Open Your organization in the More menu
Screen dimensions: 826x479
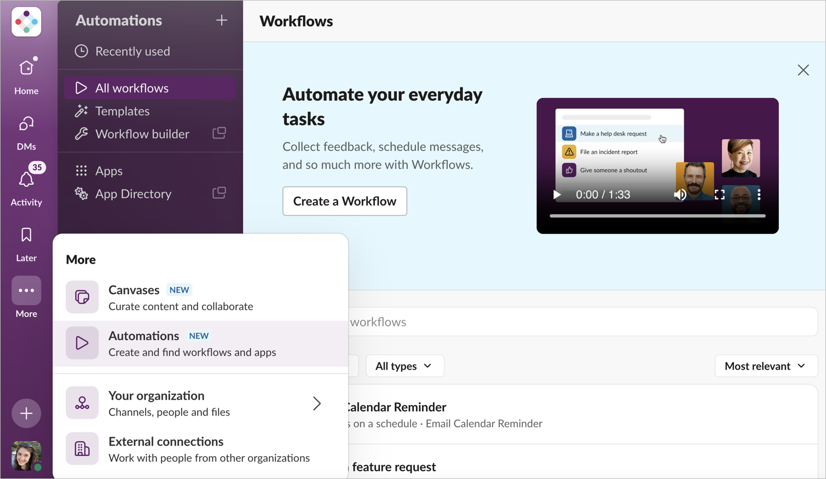pos(200,403)
